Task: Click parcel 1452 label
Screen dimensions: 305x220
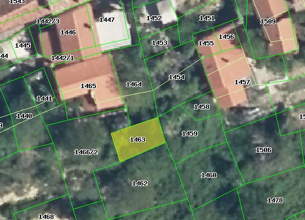Action: pyautogui.click(x=154, y=18)
